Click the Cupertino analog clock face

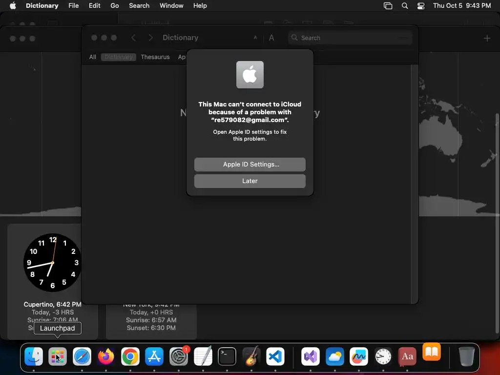coord(52,262)
